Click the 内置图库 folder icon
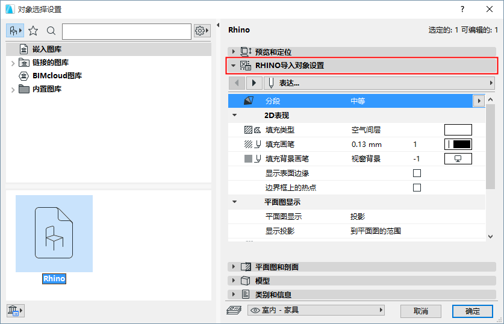This screenshot has height=324, width=504. [24, 89]
